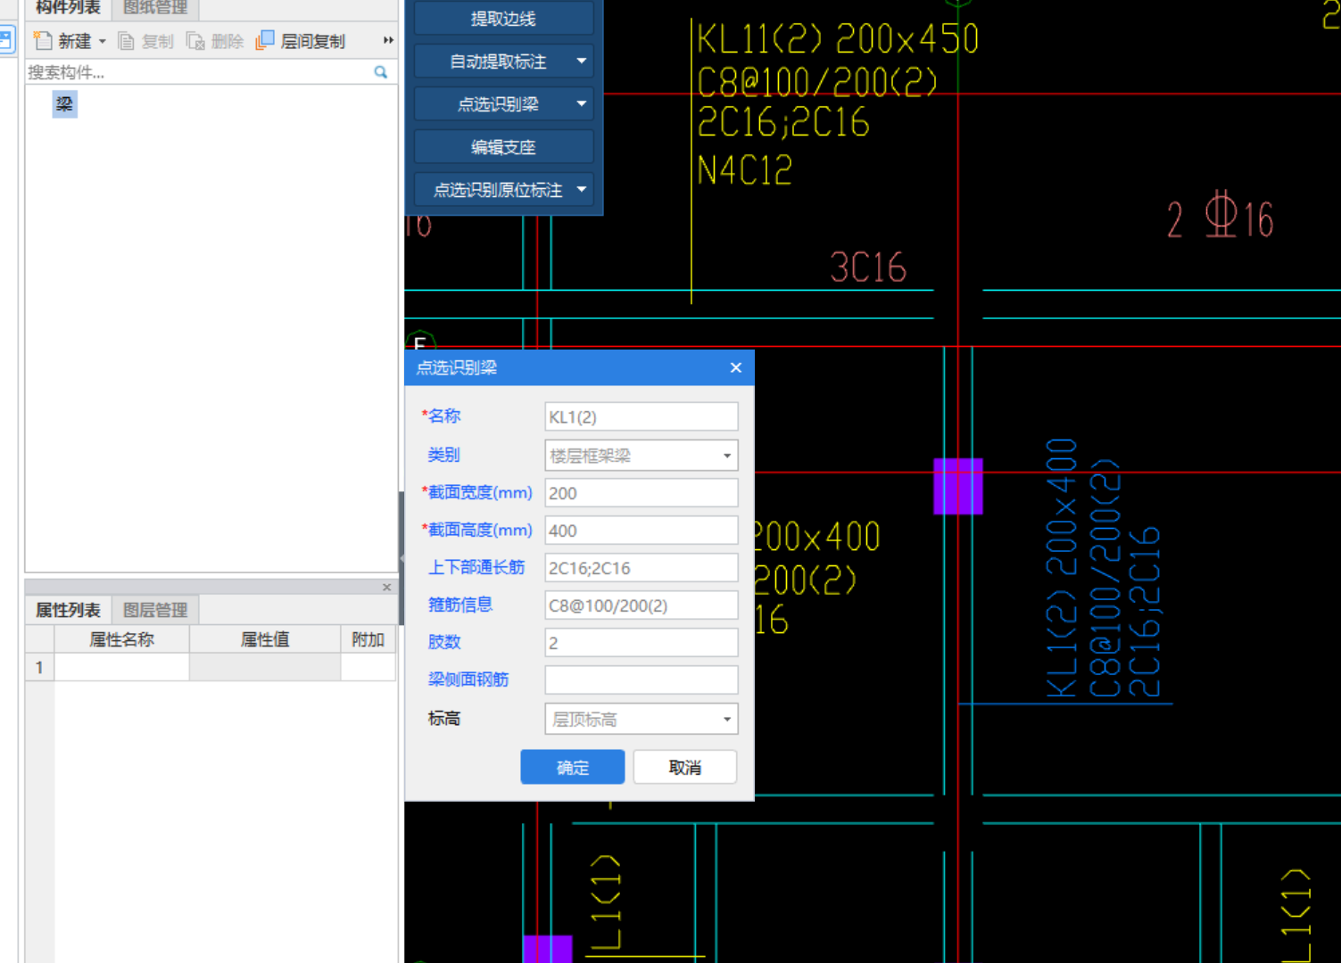
Task: Click the 编辑支座 button
Action: click(x=503, y=147)
